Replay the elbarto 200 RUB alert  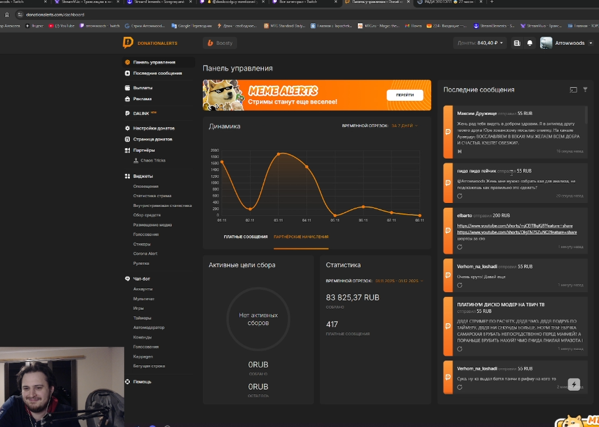coord(460,247)
